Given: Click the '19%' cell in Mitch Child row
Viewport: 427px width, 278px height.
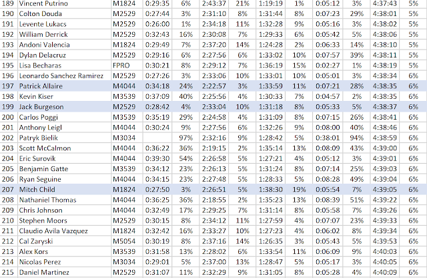Looking at the screenshot, I should pyautogui.click(x=299, y=190).
